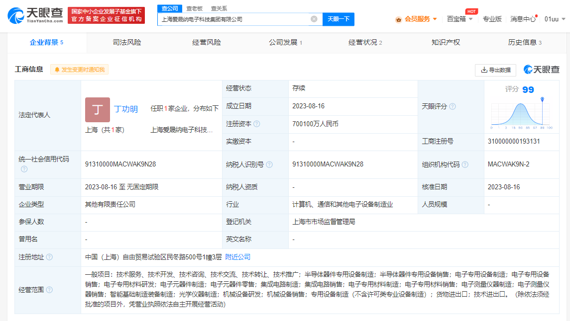This screenshot has width=570, height=321.
Task: Click the help icon beside 天眼评分
Action: 453,106
